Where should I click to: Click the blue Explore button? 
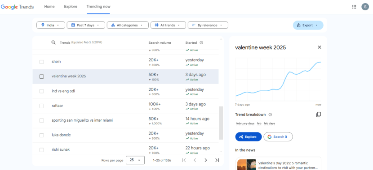tap(249, 136)
